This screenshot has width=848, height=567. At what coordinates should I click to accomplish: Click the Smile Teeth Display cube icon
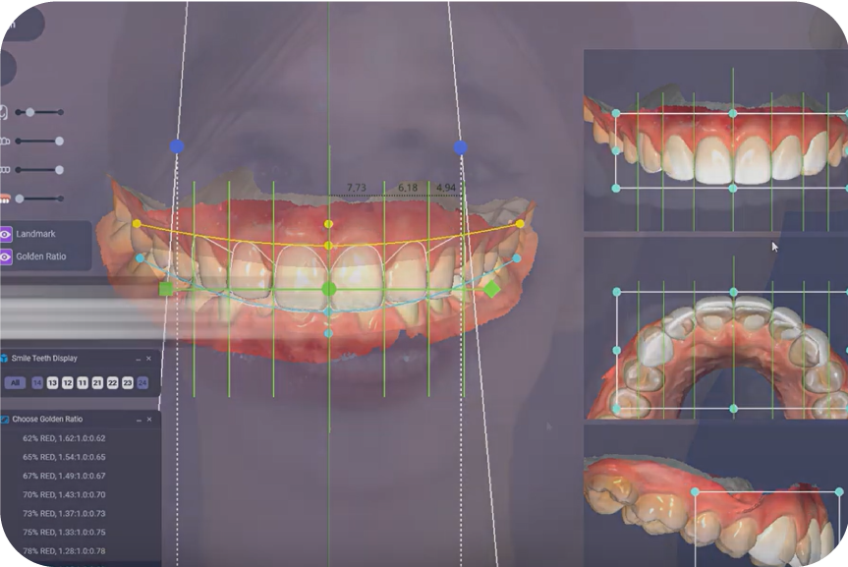pyautogui.click(x=5, y=359)
